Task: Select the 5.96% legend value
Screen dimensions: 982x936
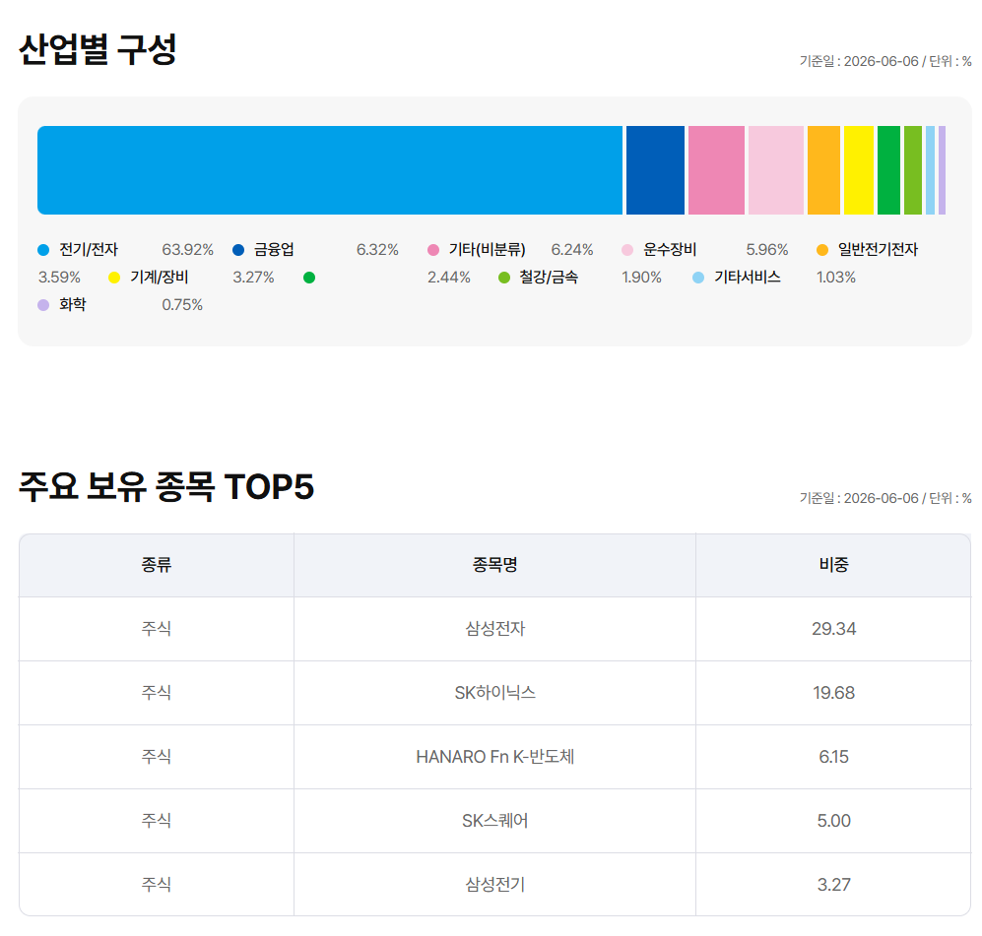Action: coord(766,250)
